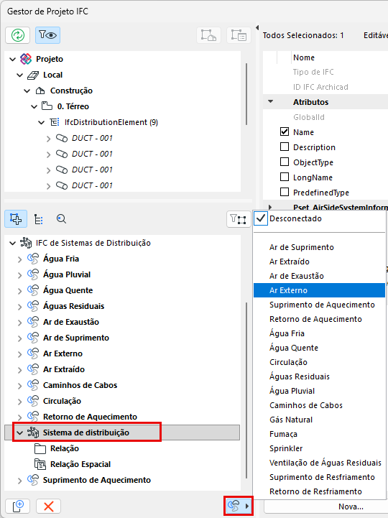The image size is (388, 518).
Task: Collapse the Atributos section triangle
Action: (x=271, y=101)
